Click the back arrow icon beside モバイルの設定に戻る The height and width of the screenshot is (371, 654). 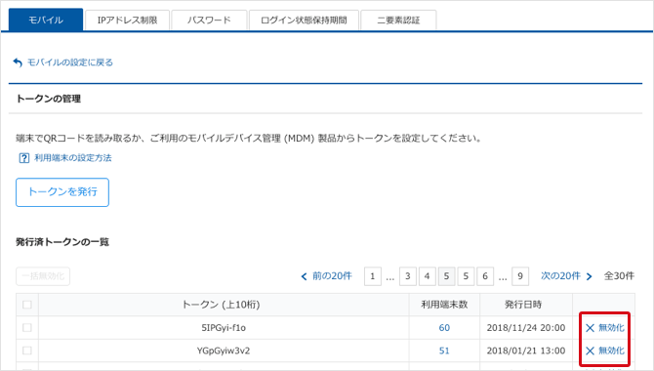coord(18,62)
